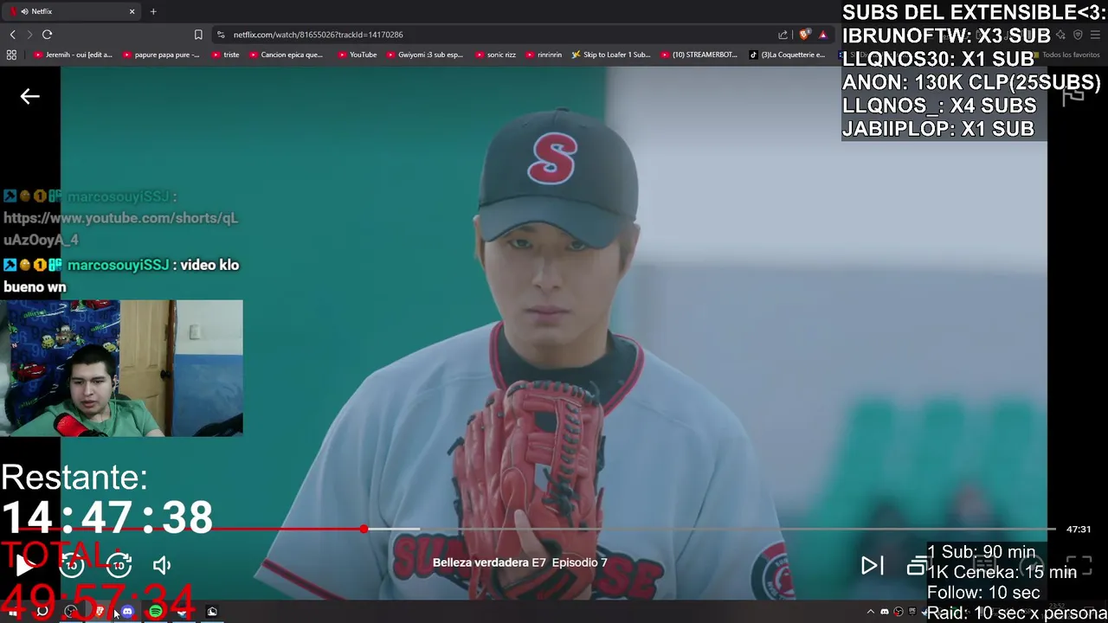Open a new browser tab
The width and height of the screenshot is (1108, 623).
(x=153, y=11)
